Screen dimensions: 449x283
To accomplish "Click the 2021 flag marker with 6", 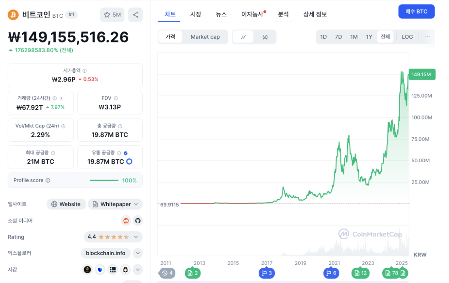I will [331, 273].
